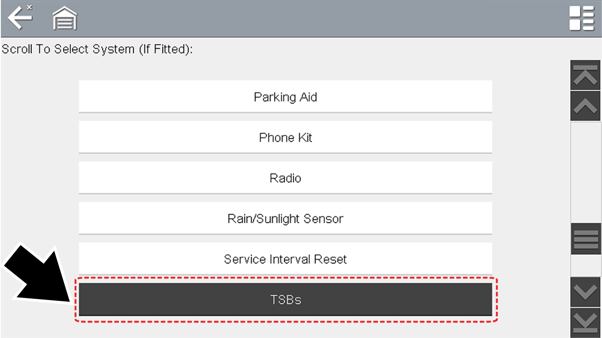Click scrollbar track below the thumb

[585, 265]
